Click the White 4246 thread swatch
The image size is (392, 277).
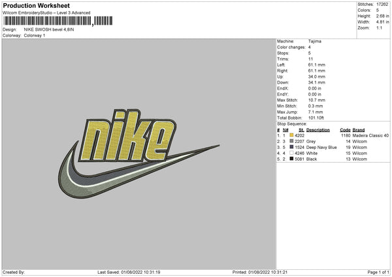point(291,153)
